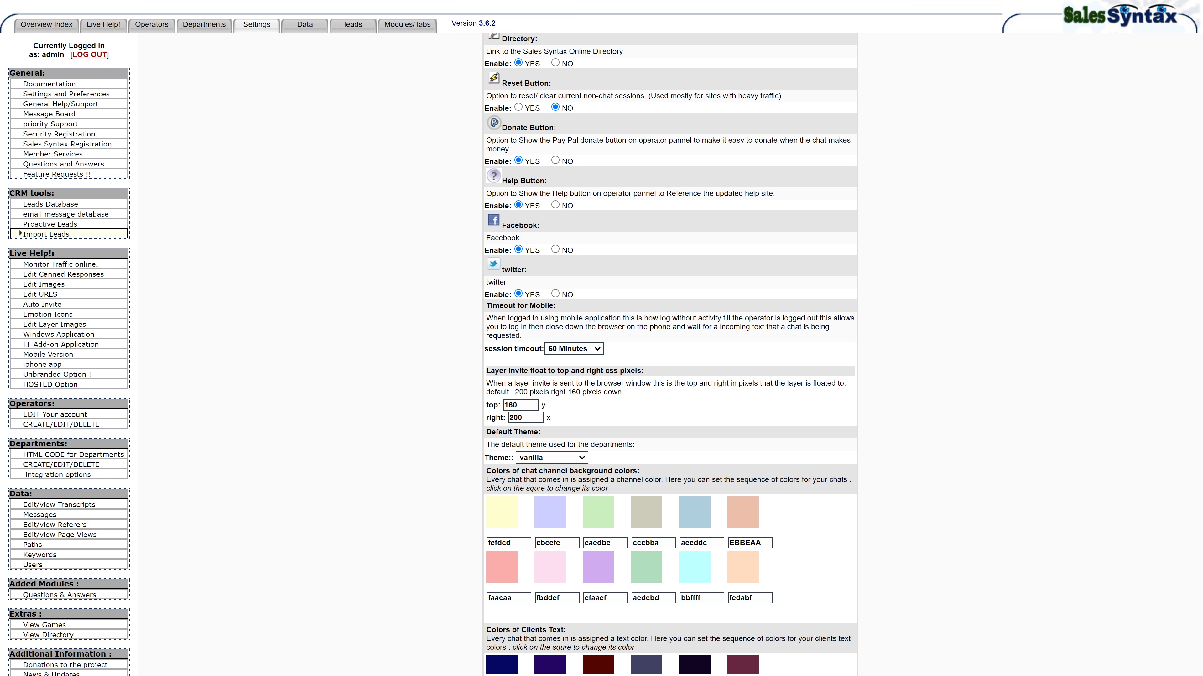
Task: Click the Facebook icon
Action: pyautogui.click(x=494, y=220)
